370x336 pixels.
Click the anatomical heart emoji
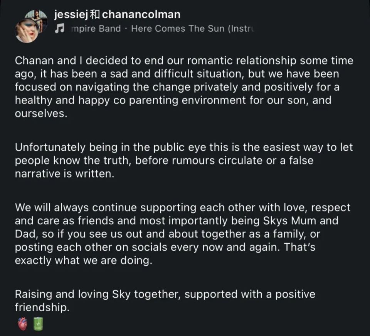pos(23,324)
